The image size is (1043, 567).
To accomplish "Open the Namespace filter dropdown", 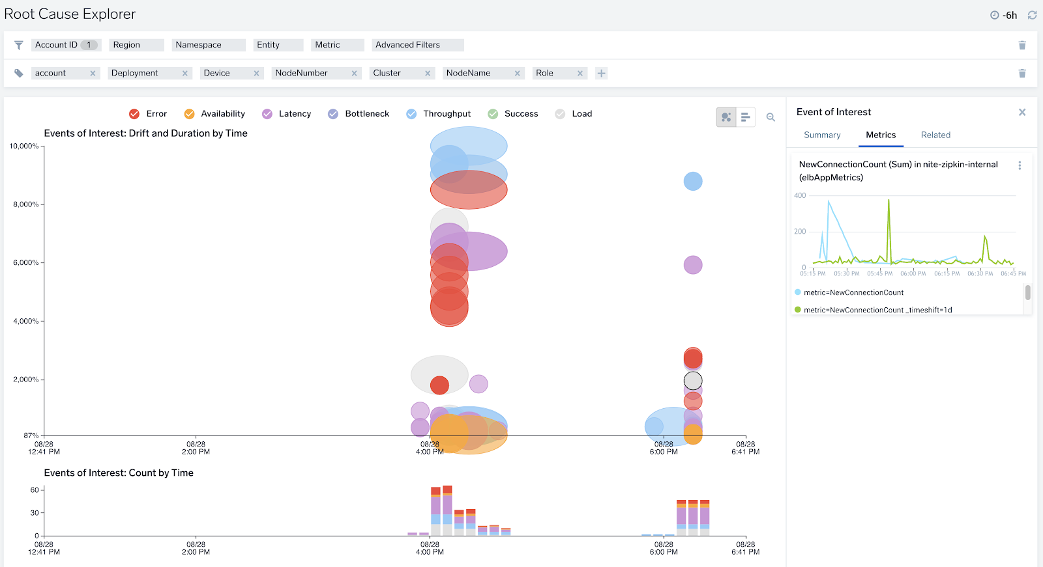I will [208, 45].
